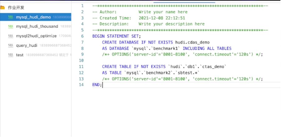281x137 pixels.
Task: Click the OPTIONS hint on line 13
Action: 183,79
